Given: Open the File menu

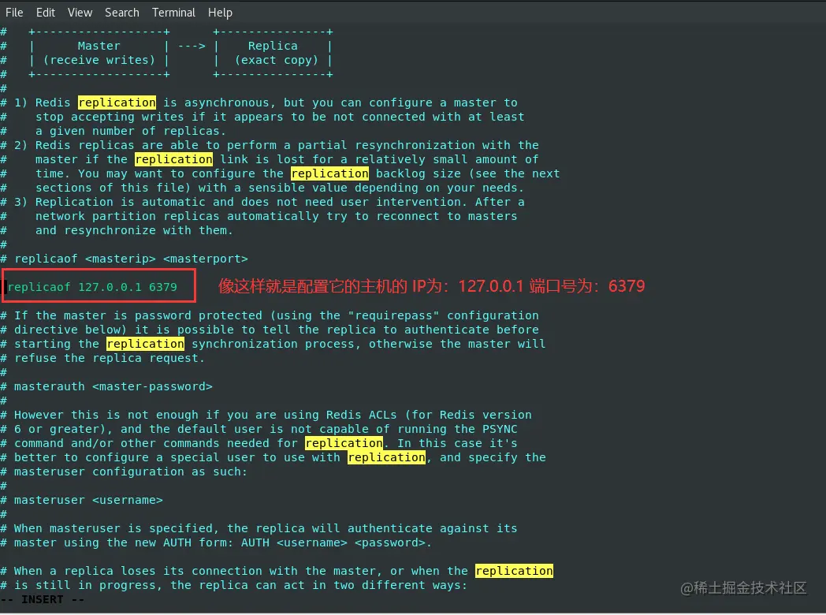Looking at the screenshot, I should [x=14, y=12].
